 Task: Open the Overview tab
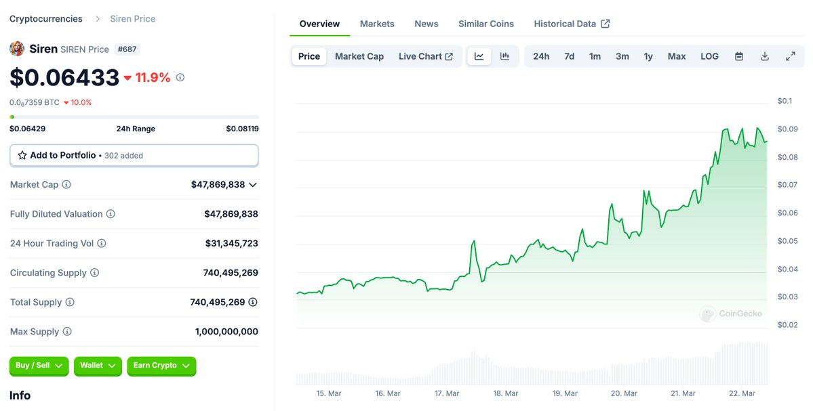click(319, 24)
